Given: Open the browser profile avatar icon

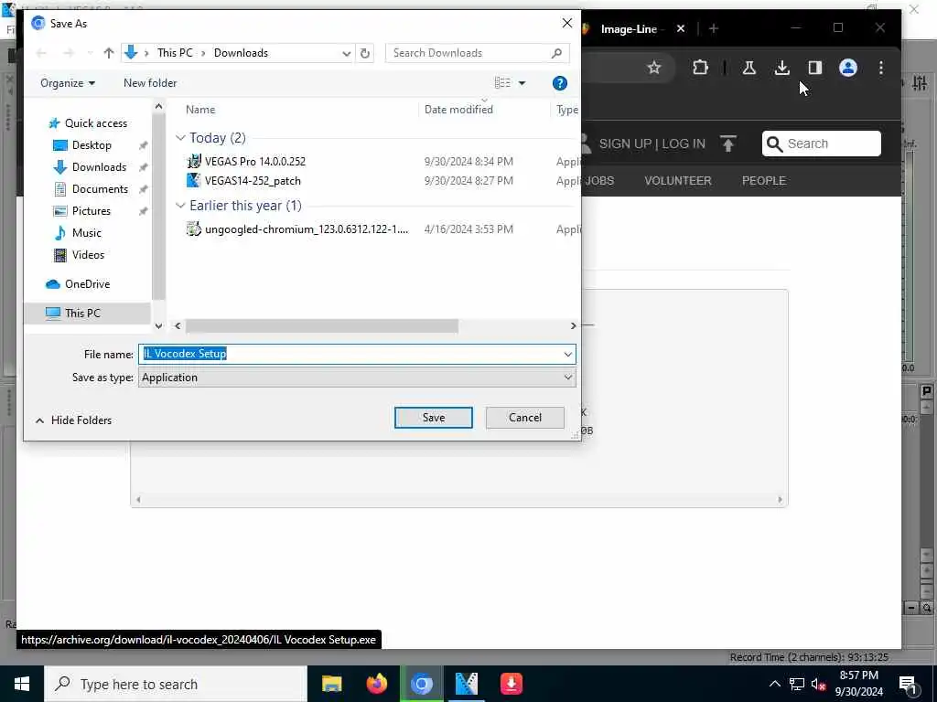Looking at the screenshot, I should point(848,68).
